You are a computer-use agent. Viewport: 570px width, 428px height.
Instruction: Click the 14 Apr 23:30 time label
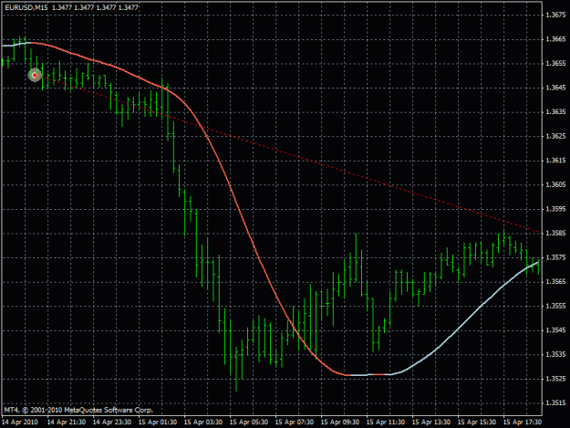(112, 423)
